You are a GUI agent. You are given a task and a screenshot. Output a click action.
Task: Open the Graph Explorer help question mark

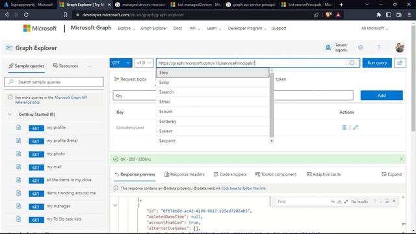pos(378,47)
